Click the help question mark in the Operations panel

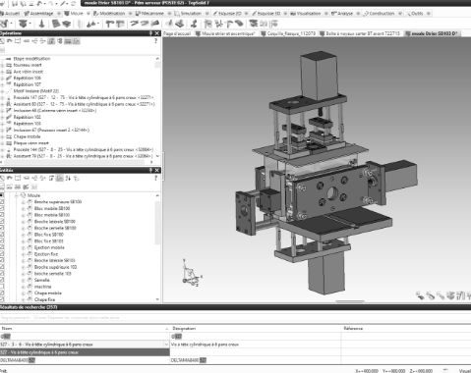click(155, 41)
